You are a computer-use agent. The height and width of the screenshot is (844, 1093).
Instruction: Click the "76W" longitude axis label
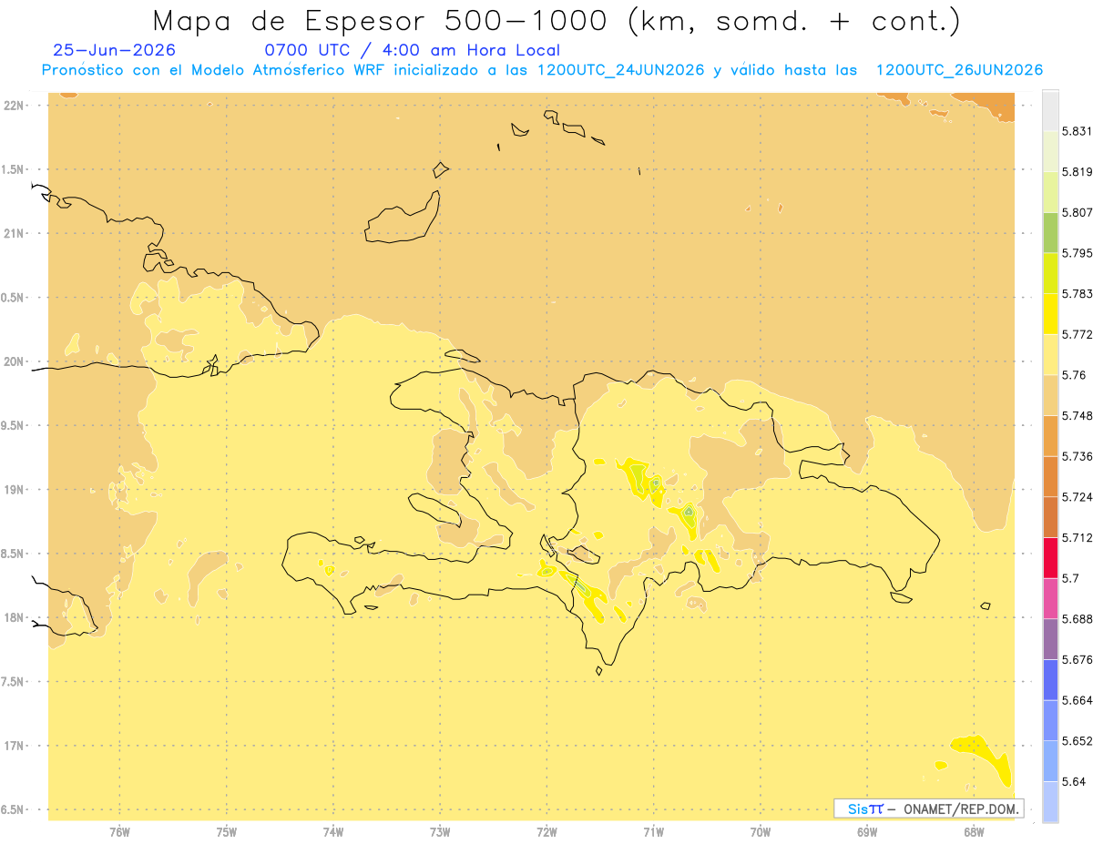119,831
